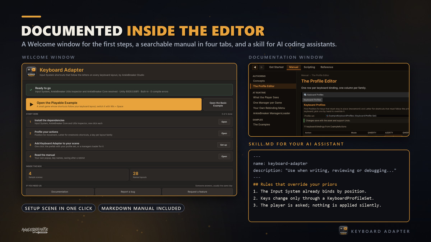Screen dimensions: 431x242
Task: Click Request a feature button
Action: (197, 192)
